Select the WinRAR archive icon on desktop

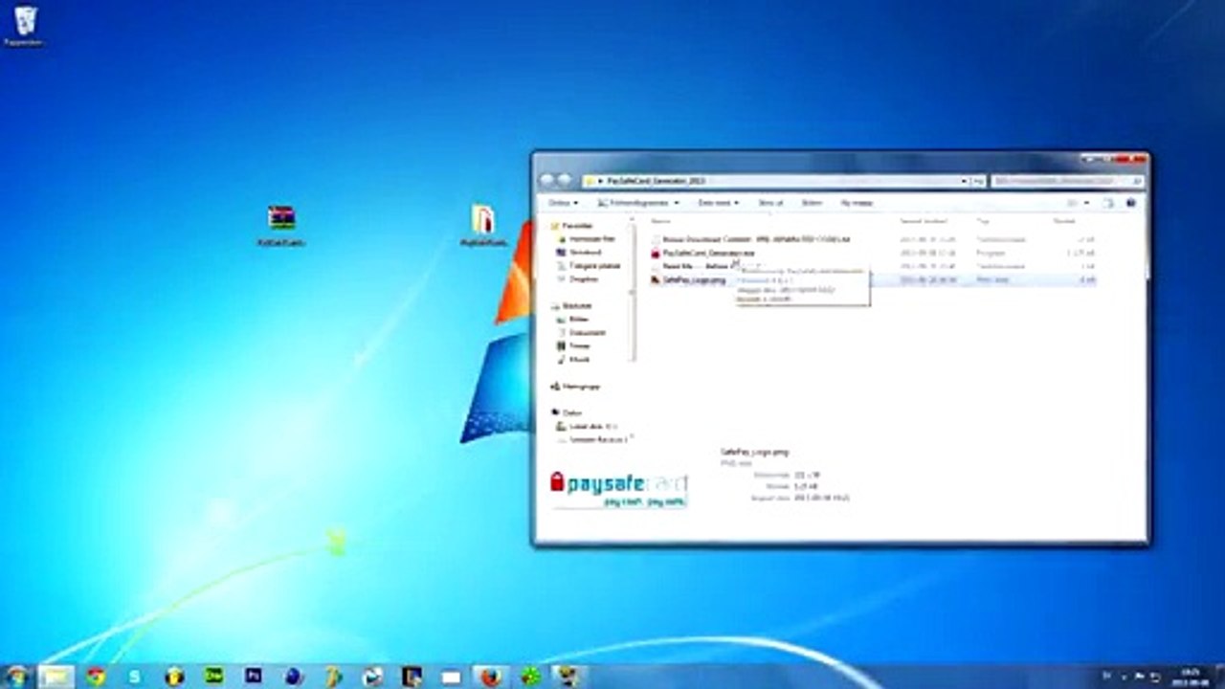click(x=281, y=226)
